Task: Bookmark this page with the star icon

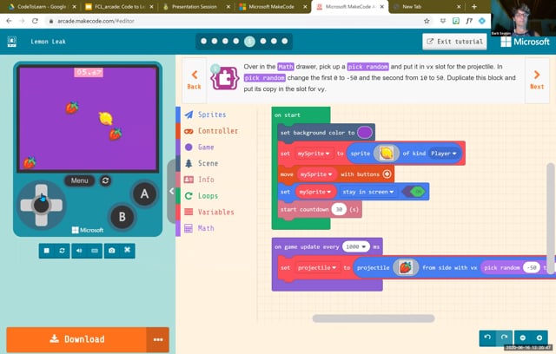Action: (427, 21)
